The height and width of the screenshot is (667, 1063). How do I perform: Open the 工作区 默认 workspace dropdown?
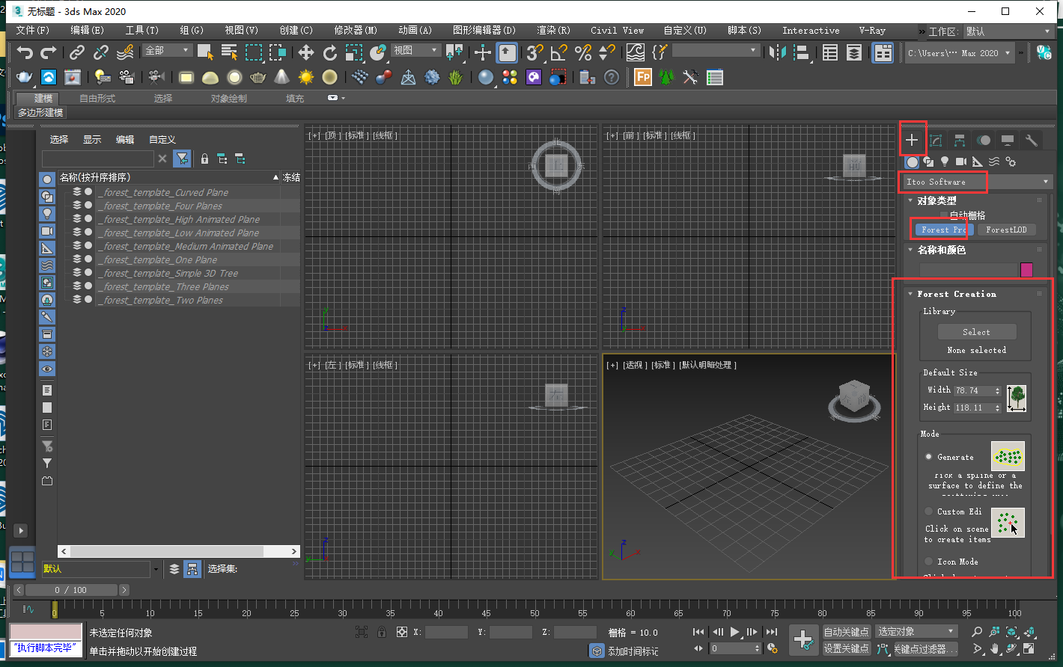click(x=1008, y=31)
